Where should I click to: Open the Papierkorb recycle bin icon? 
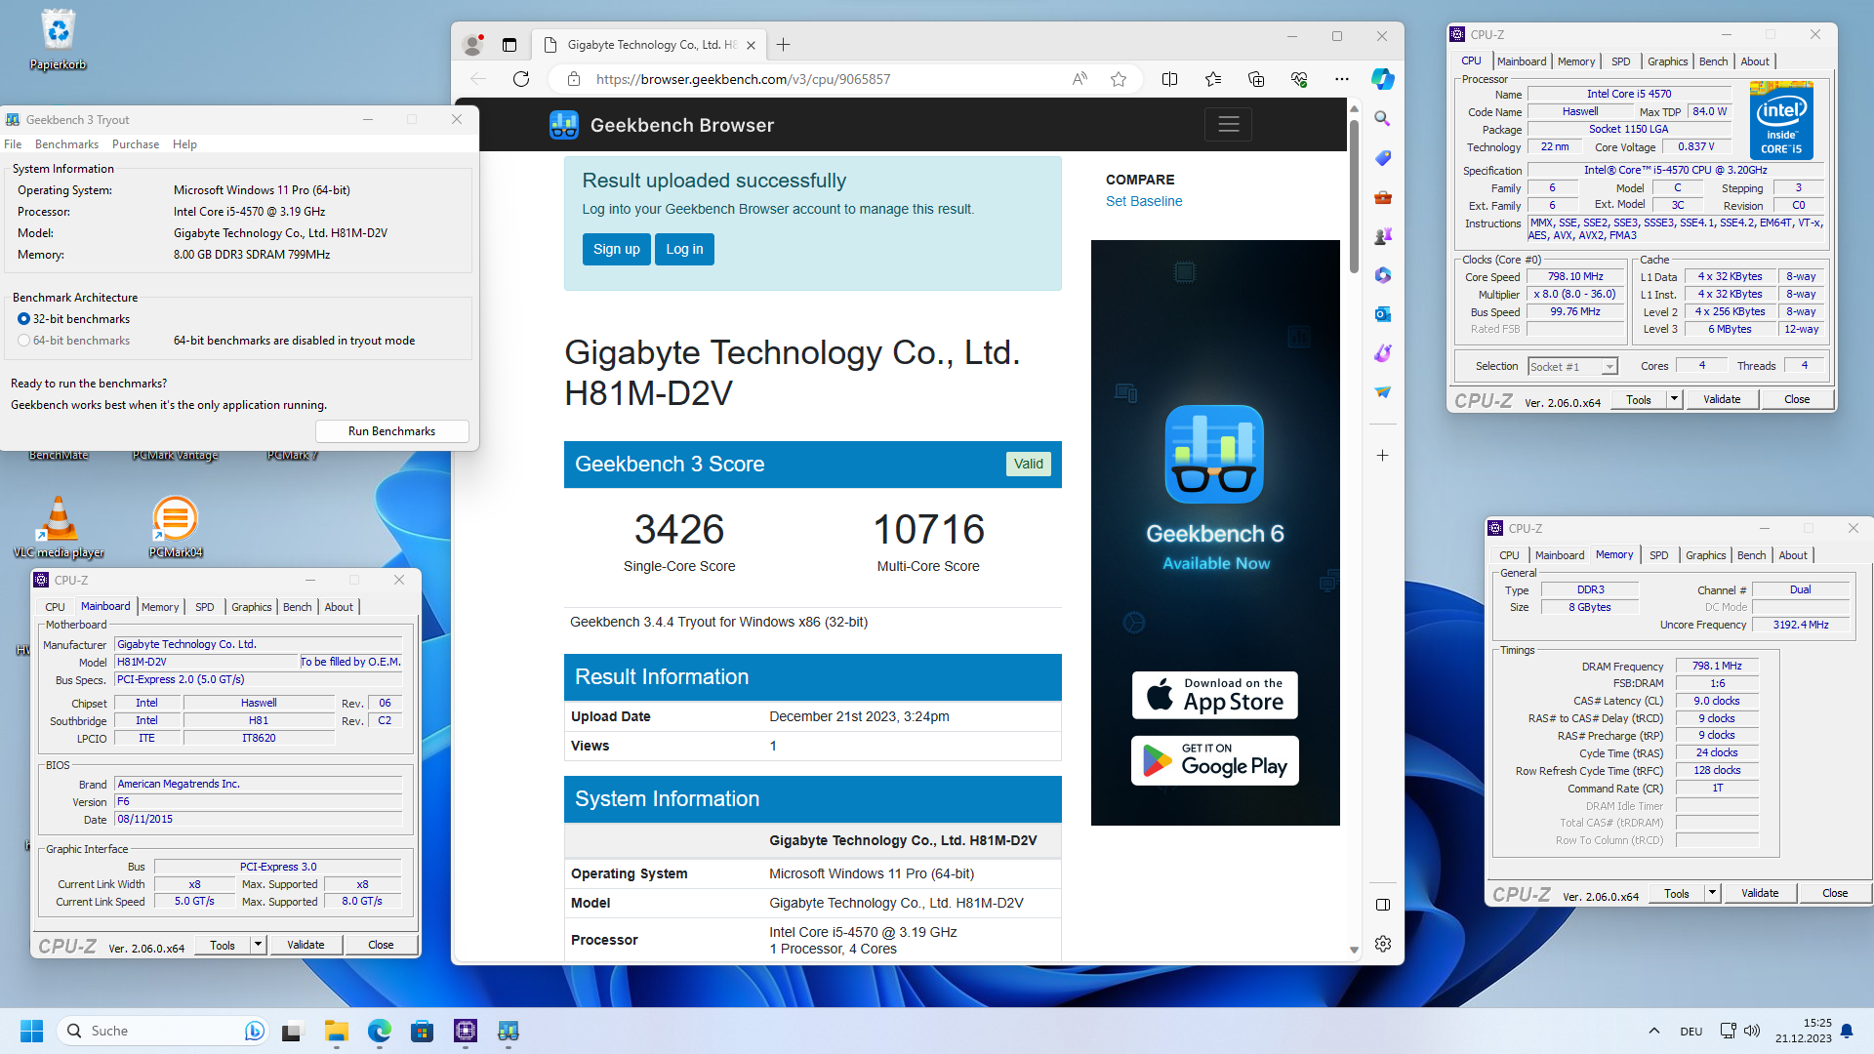pos(58,40)
